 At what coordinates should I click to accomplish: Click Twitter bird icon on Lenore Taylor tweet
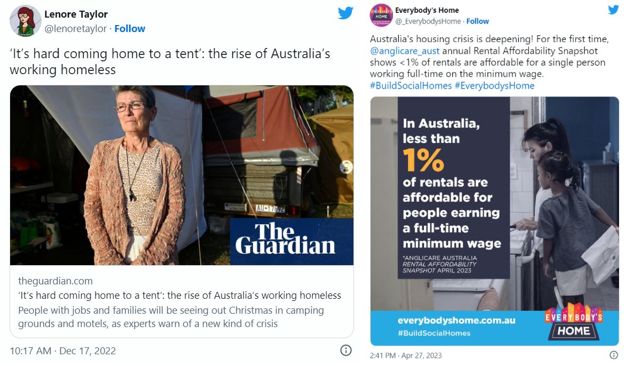tap(345, 13)
